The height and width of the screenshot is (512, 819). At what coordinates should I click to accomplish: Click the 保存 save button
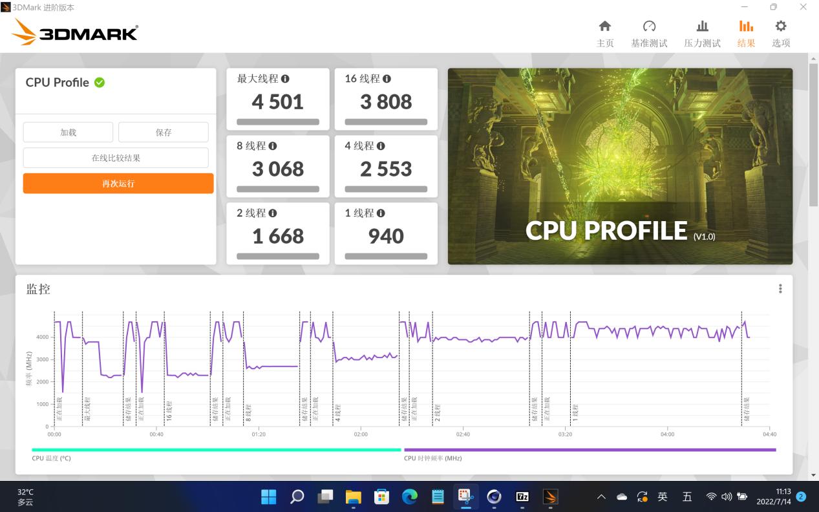point(164,132)
